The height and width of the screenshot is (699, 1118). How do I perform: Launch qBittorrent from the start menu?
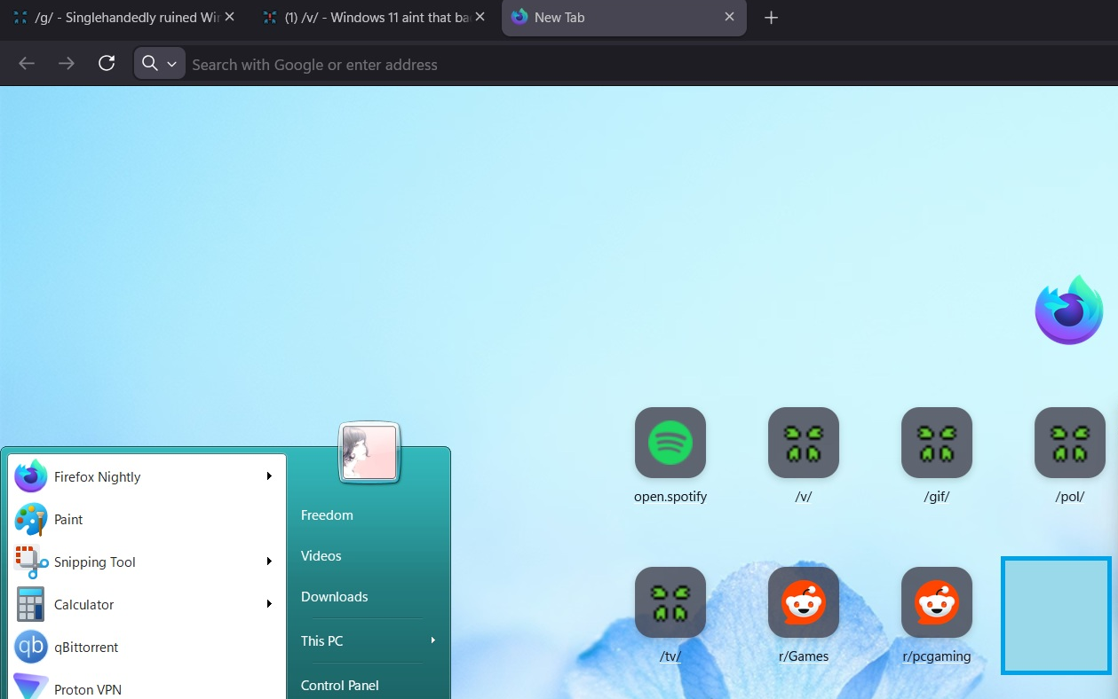tap(147, 647)
